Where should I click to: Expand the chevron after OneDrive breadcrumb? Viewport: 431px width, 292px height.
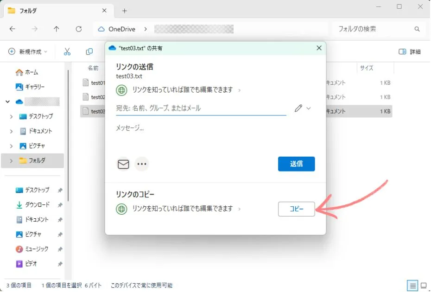pos(146,29)
